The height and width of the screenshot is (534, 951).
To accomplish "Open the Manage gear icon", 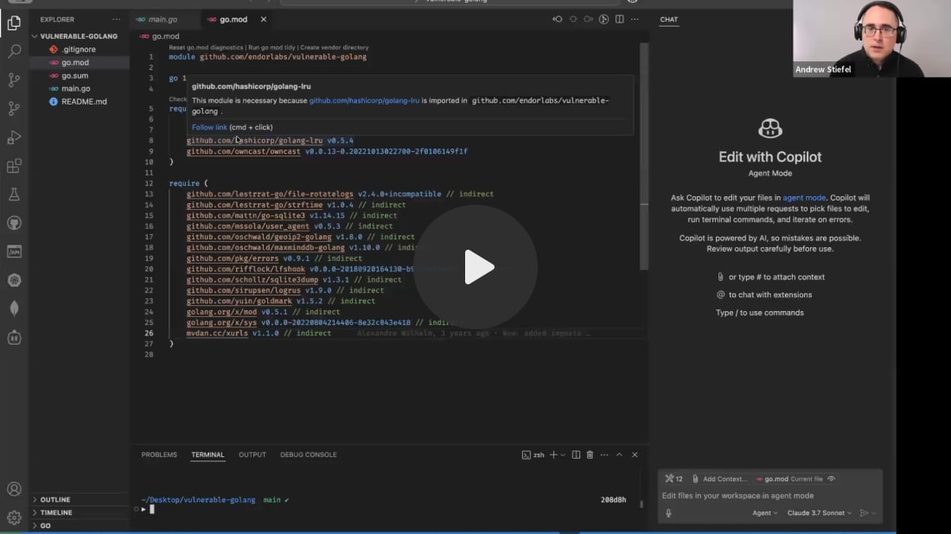I will pos(14,518).
